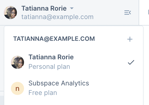149x105 pixels.
Task: Toggle the caret arrow next to Tatianna Rorie
Action: click(x=72, y=8)
